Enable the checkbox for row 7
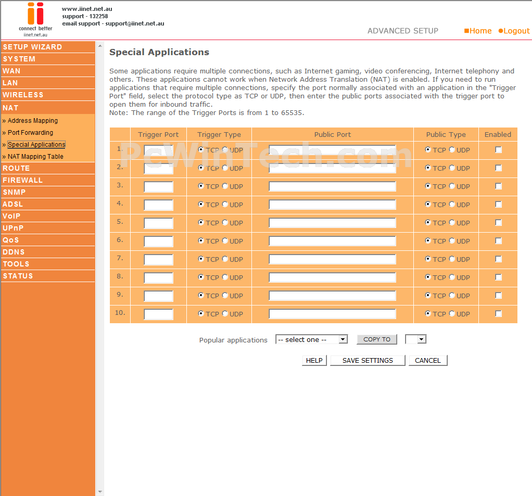This screenshot has height=496, width=532. 498,259
